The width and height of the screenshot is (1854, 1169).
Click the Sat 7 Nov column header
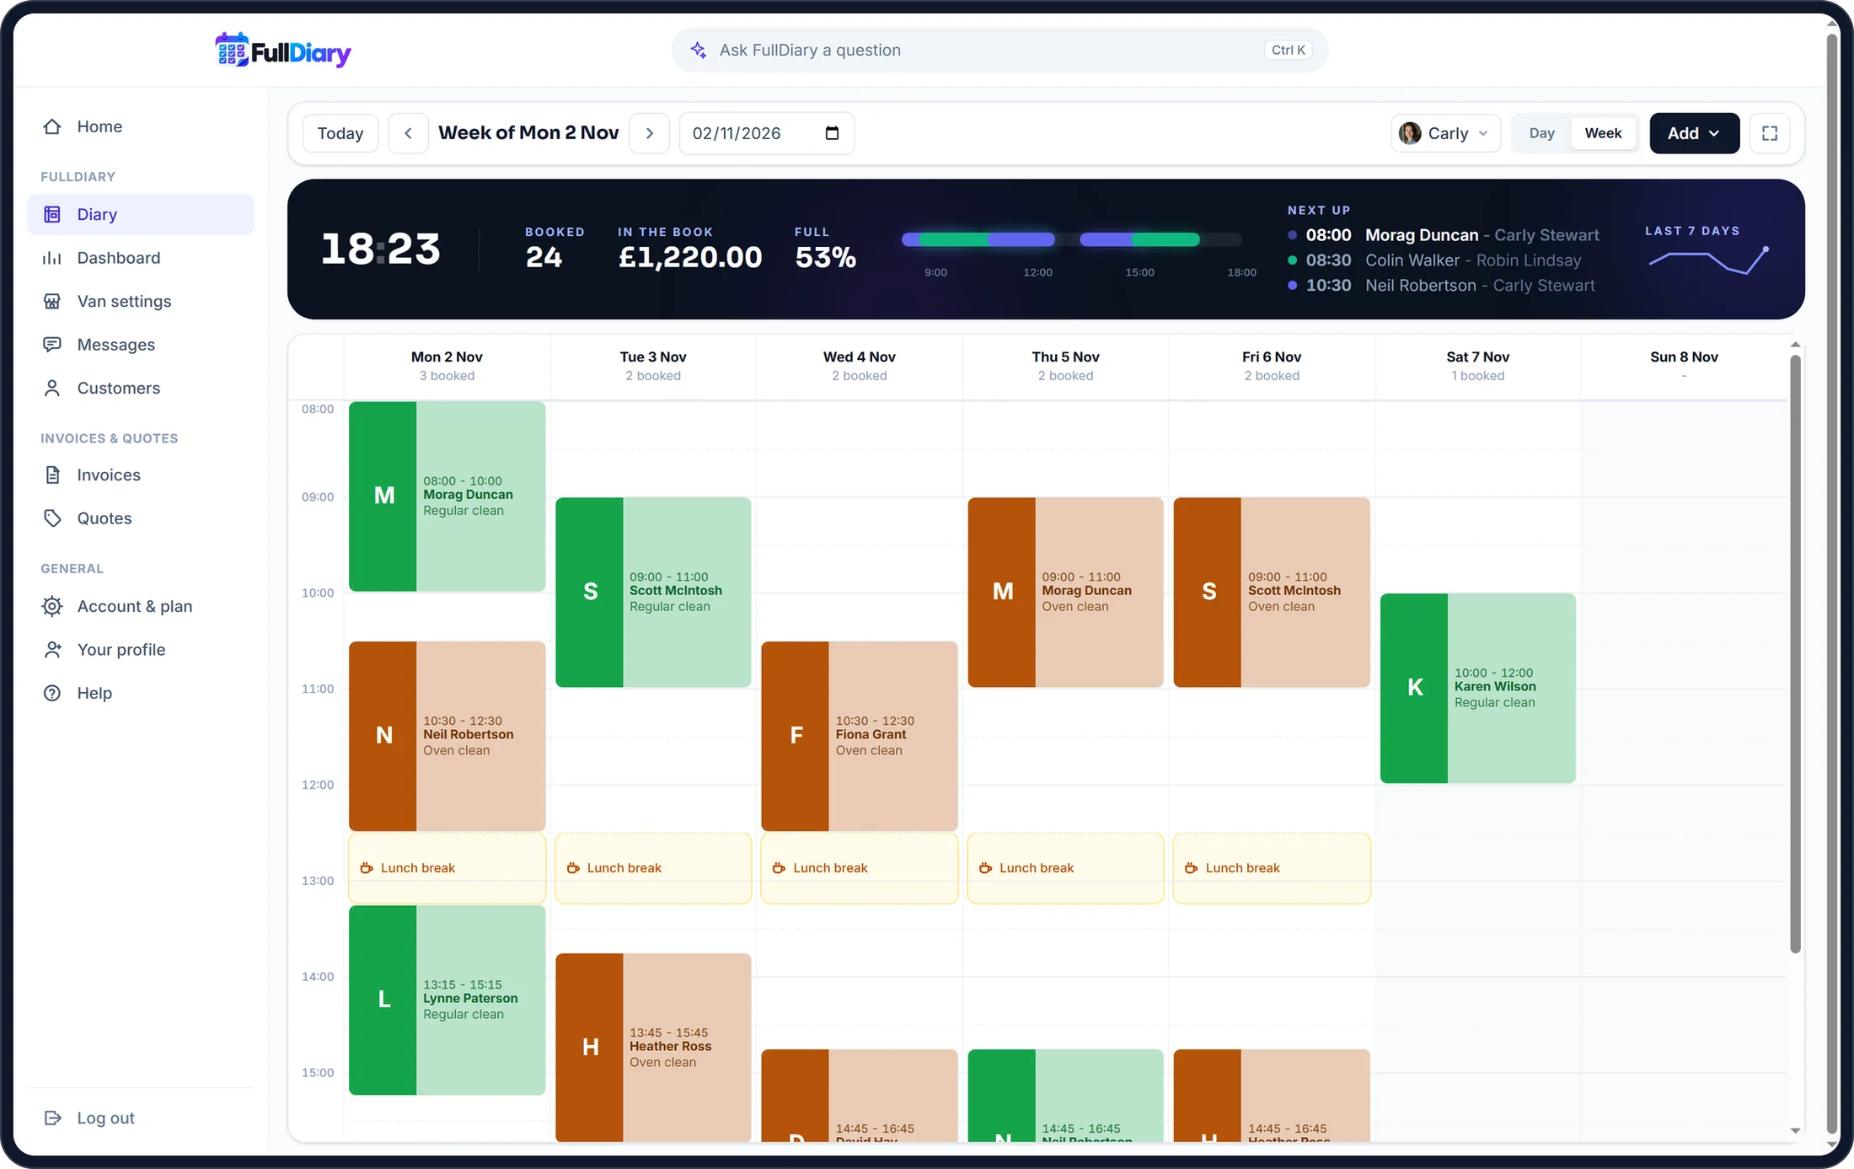pyautogui.click(x=1477, y=366)
